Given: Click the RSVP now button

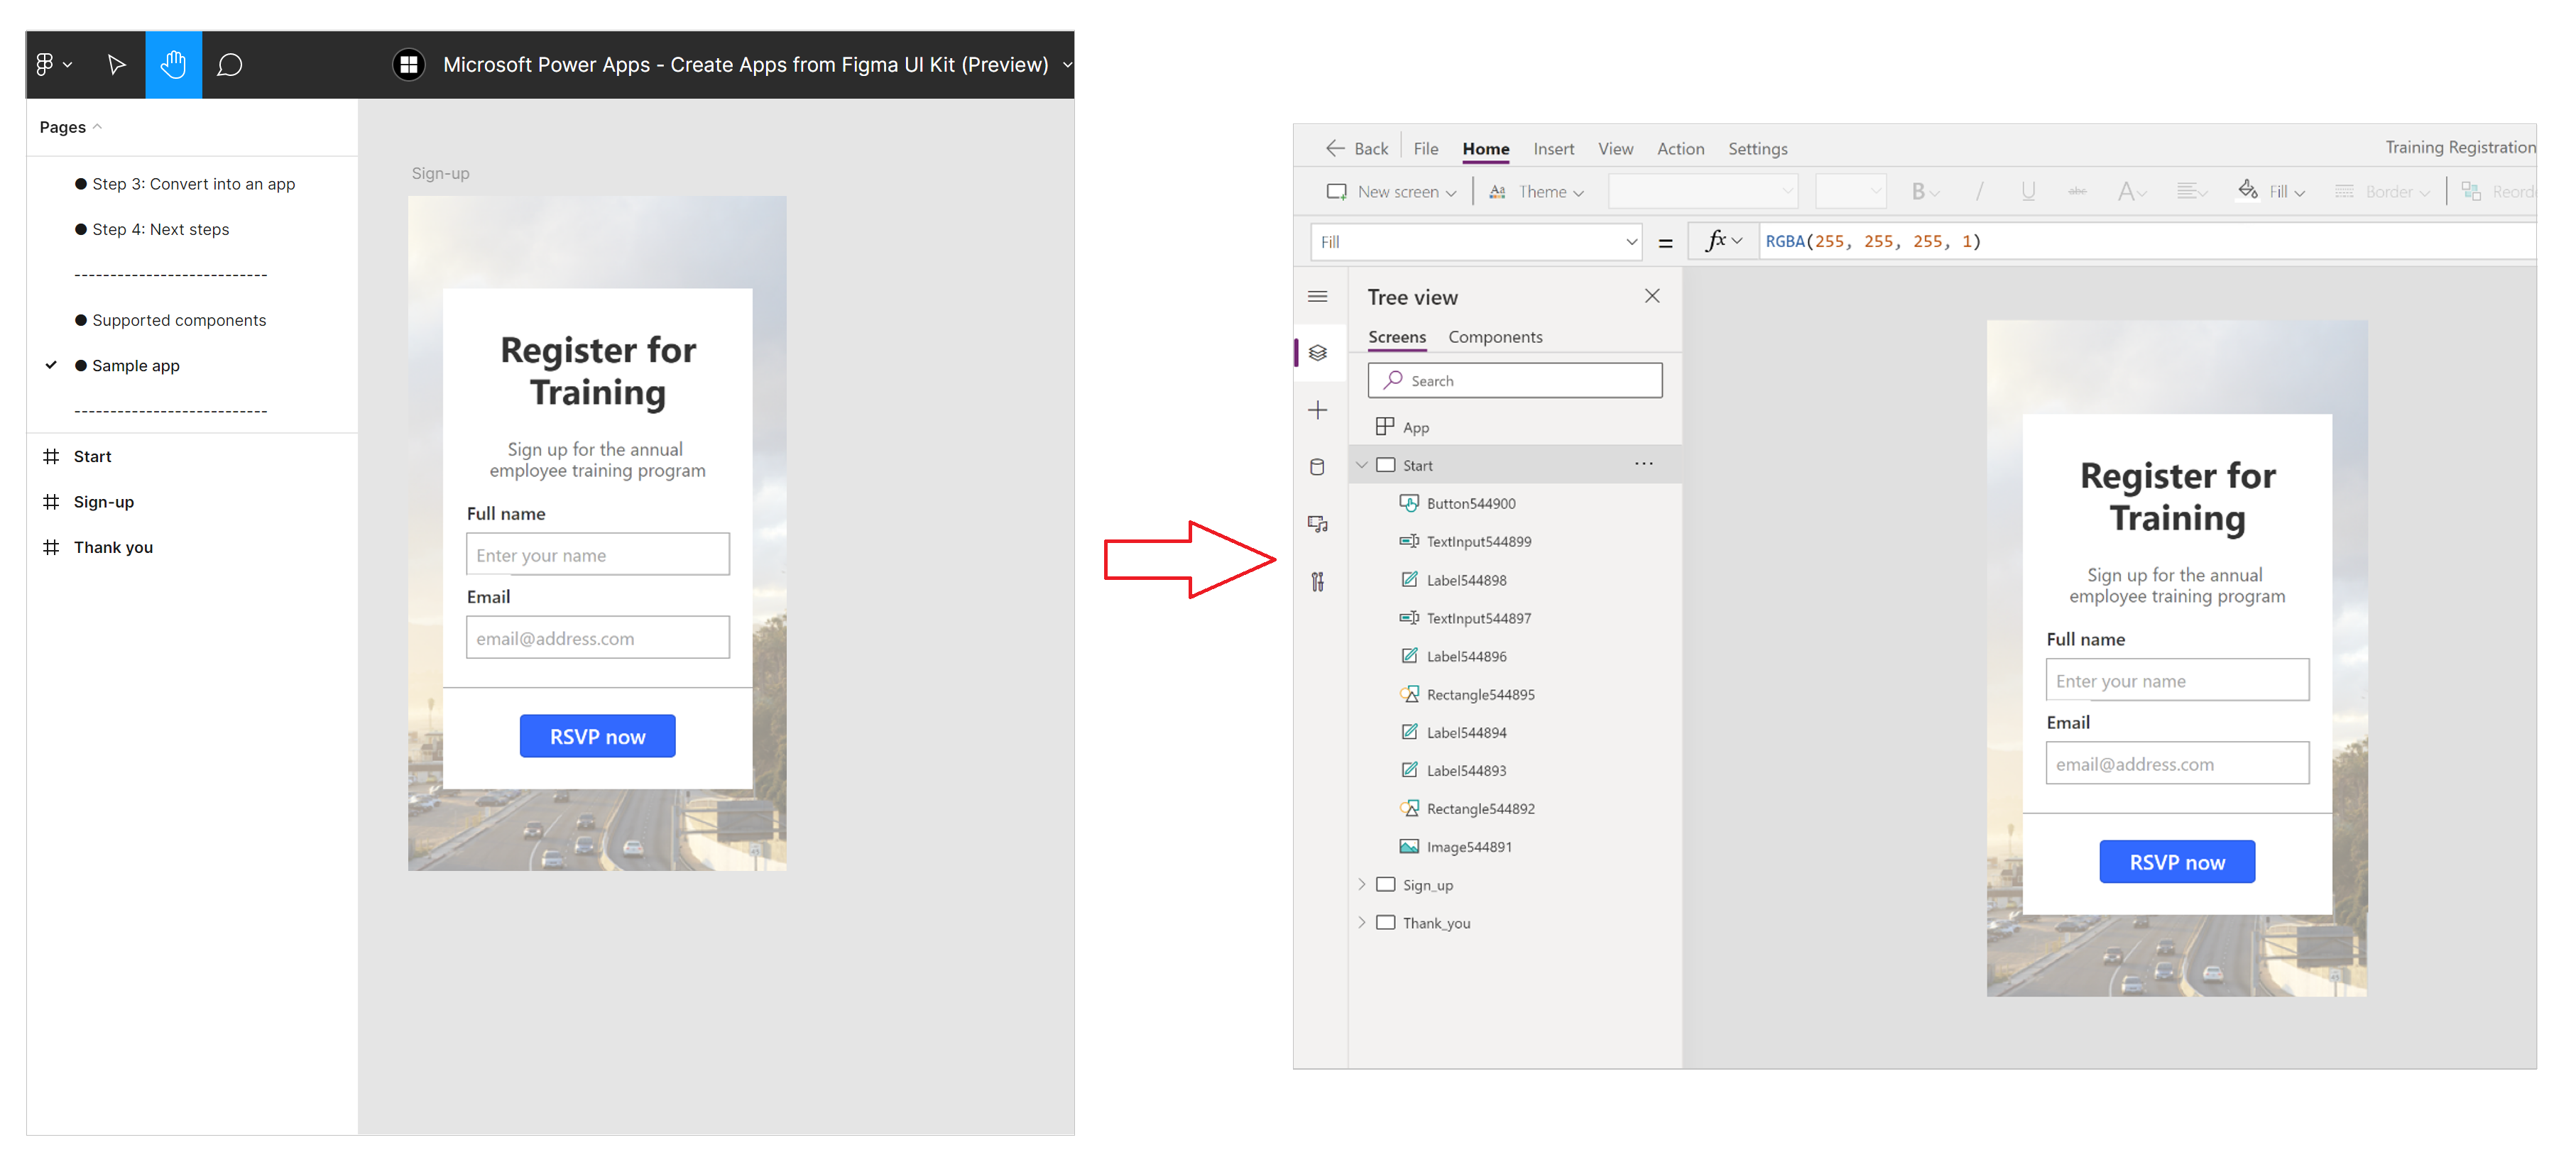Looking at the screenshot, I should [x=598, y=736].
